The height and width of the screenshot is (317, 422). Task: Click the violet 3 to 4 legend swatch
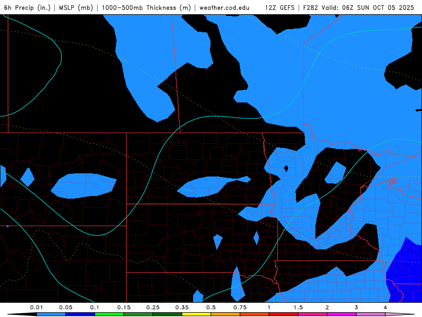(371, 314)
